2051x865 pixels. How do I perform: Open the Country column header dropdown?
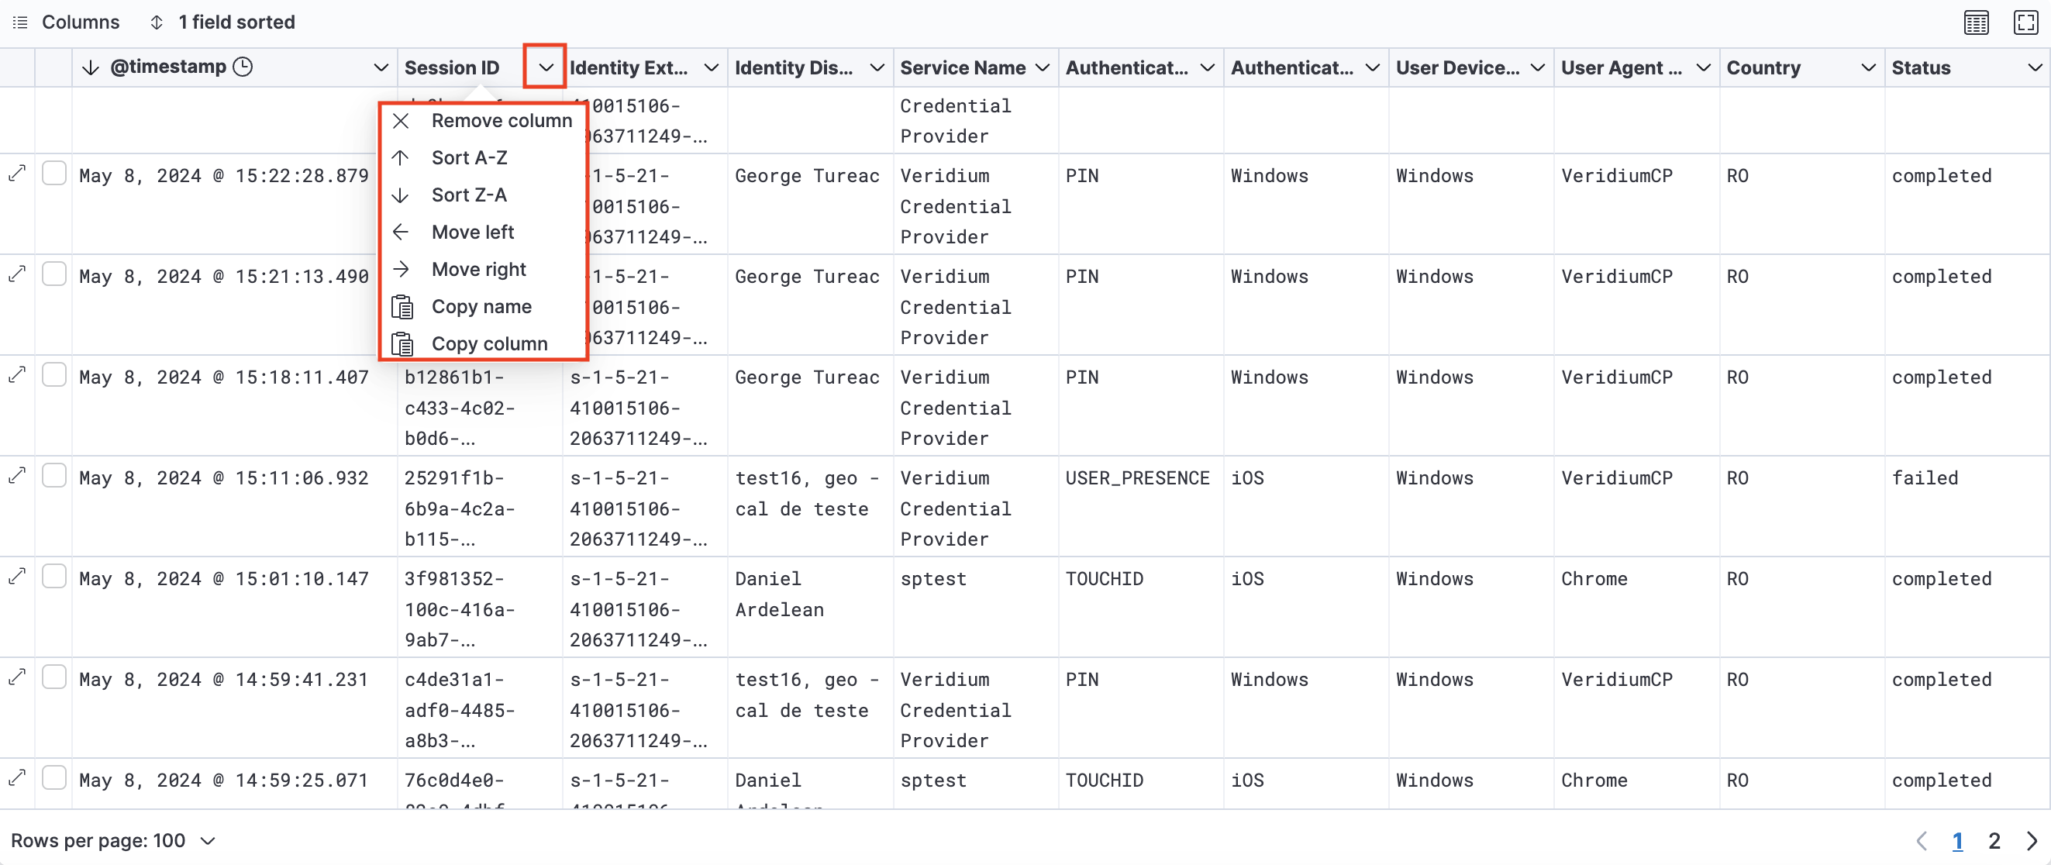(x=1869, y=67)
